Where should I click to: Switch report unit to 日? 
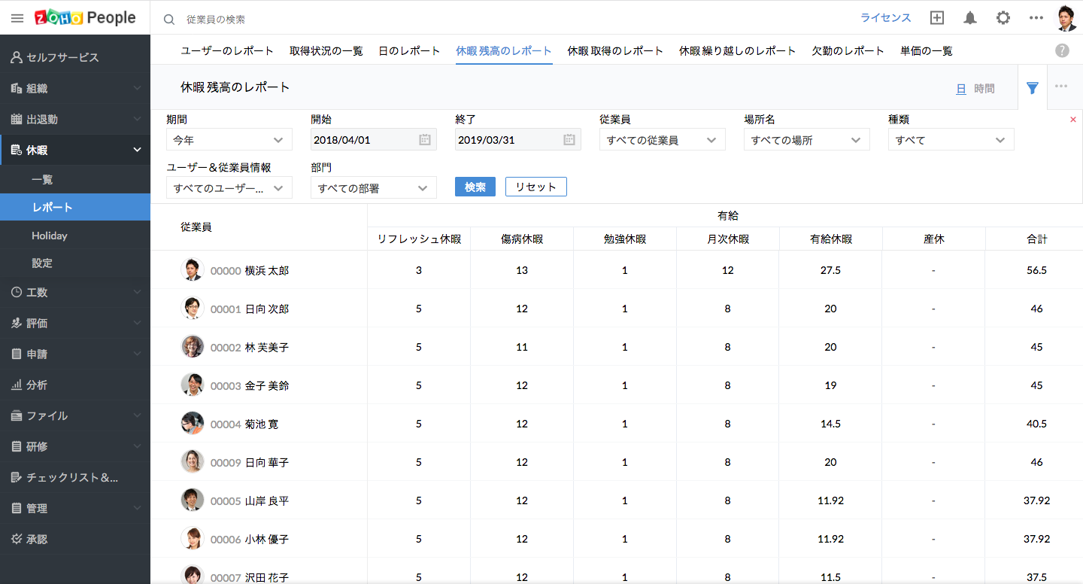point(960,89)
